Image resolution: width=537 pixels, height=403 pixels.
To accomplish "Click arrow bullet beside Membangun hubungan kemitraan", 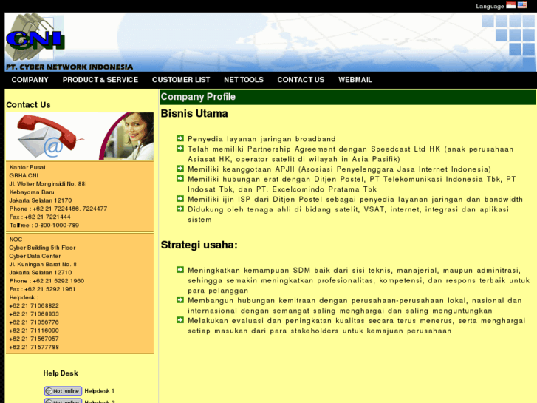I will click(x=180, y=299).
